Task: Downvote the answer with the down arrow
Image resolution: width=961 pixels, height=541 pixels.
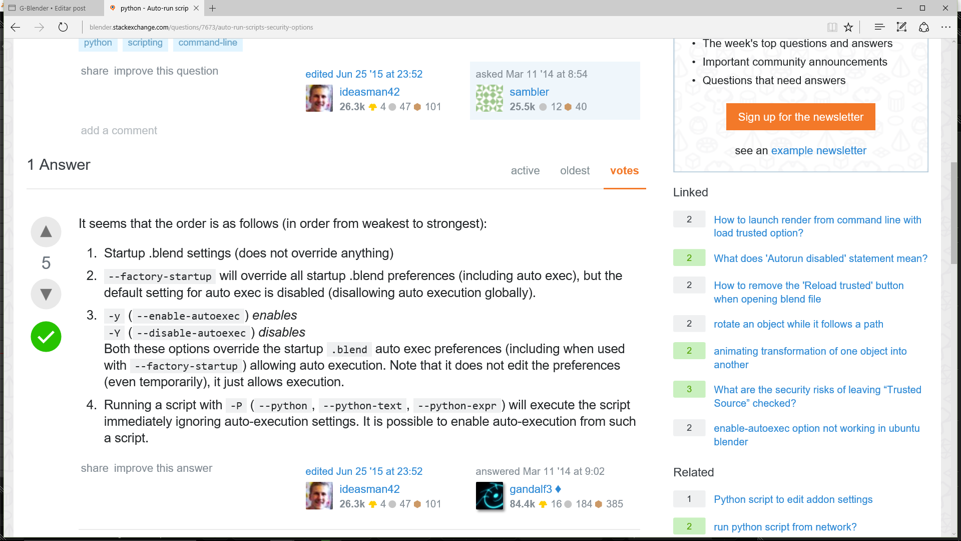Action: pyautogui.click(x=46, y=294)
